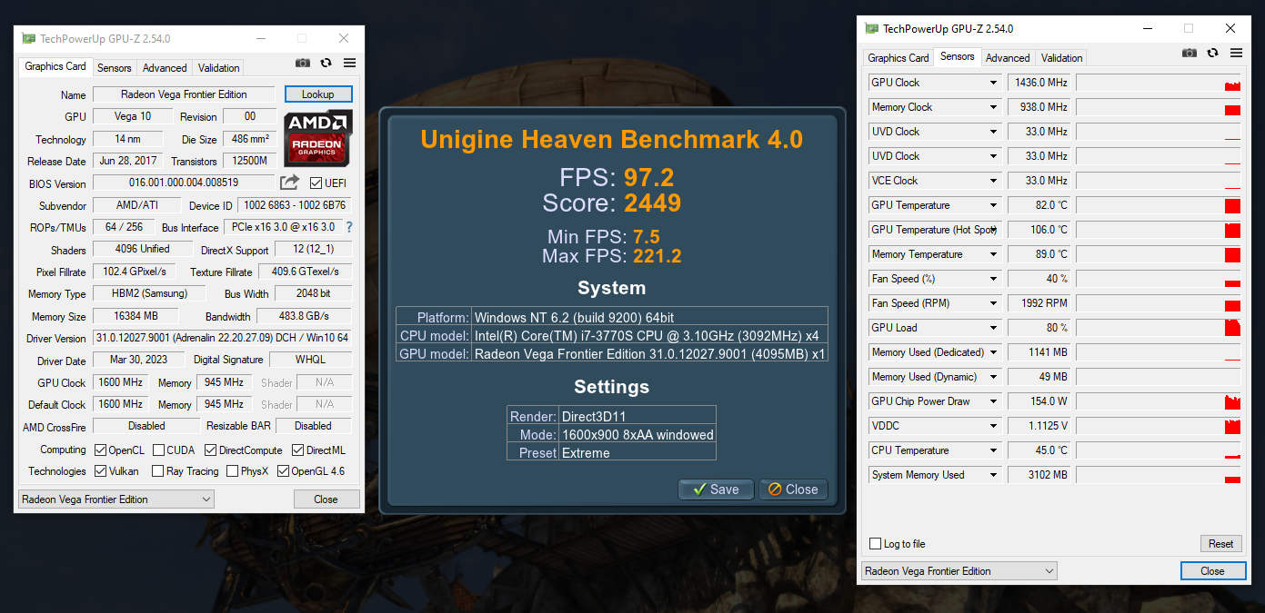The height and width of the screenshot is (613, 1265).
Task: Open the hamburger menu in Sensors window
Action: coord(1236,53)
